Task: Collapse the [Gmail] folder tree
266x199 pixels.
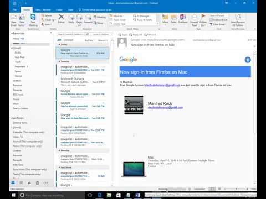Action: coord(12,48)
